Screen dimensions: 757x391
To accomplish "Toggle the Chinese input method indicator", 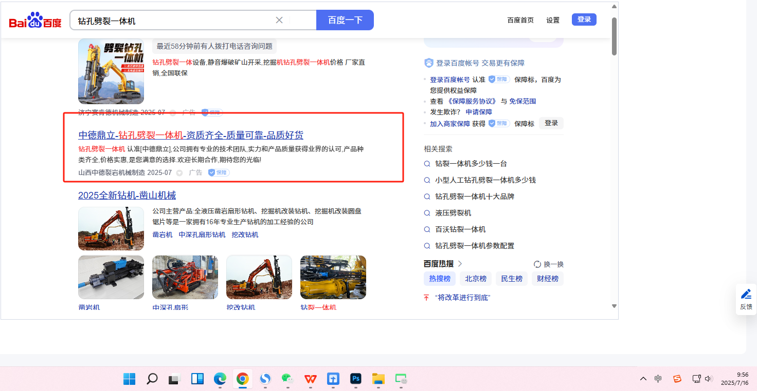I will pos(658,379).
